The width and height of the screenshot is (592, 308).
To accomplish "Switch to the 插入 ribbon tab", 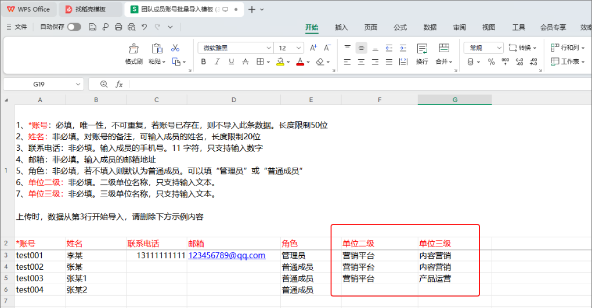I will click(x=341, y=27).
